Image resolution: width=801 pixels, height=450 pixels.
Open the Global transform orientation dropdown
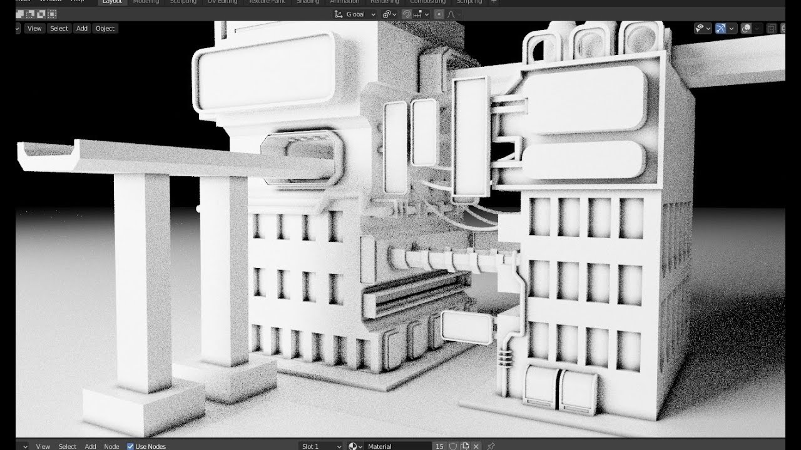point(355,14)
